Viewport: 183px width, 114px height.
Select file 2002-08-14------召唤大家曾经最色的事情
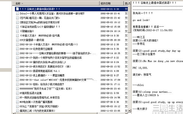58,53
